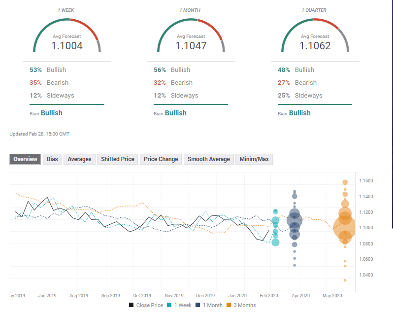Screen dimensions: 393x313
Task: Click the largest navy 1 Month bubble
Action: click(x=295, y=220)
